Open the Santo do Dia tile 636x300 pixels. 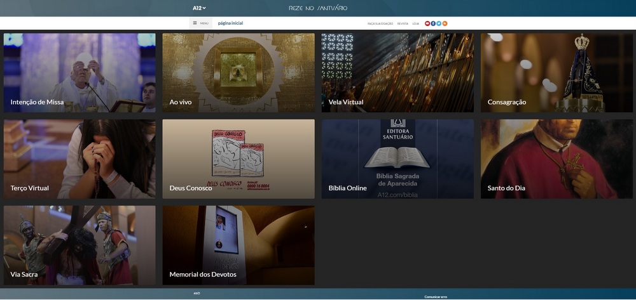point(556,159)
